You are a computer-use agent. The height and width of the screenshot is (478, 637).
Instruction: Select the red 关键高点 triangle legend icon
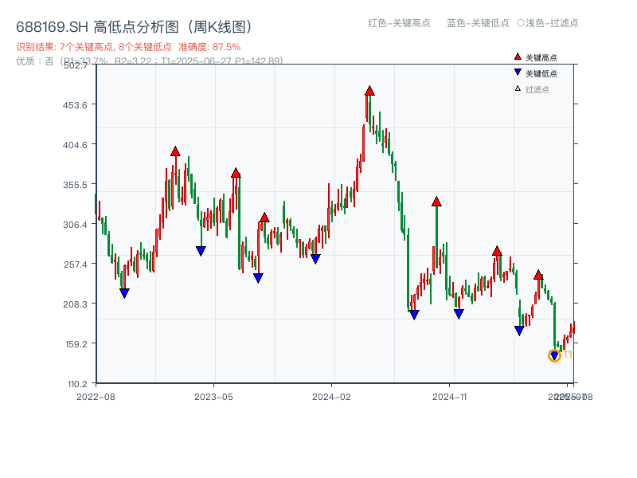[516, 57]
